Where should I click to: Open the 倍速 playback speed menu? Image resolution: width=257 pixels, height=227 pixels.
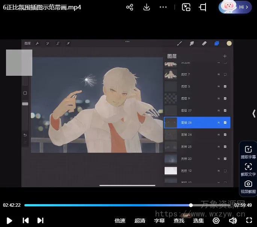pos(120,221)
